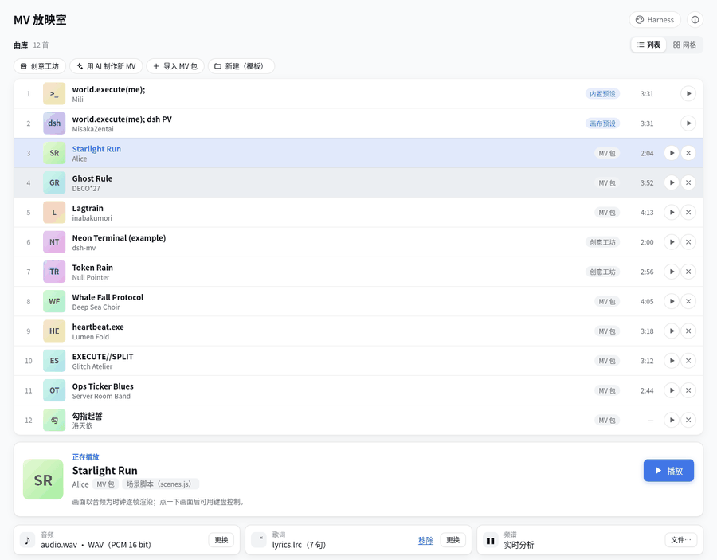Screen dimensions: 717x560
Task: Open the Harness theme button
Action: click(655, 20)
